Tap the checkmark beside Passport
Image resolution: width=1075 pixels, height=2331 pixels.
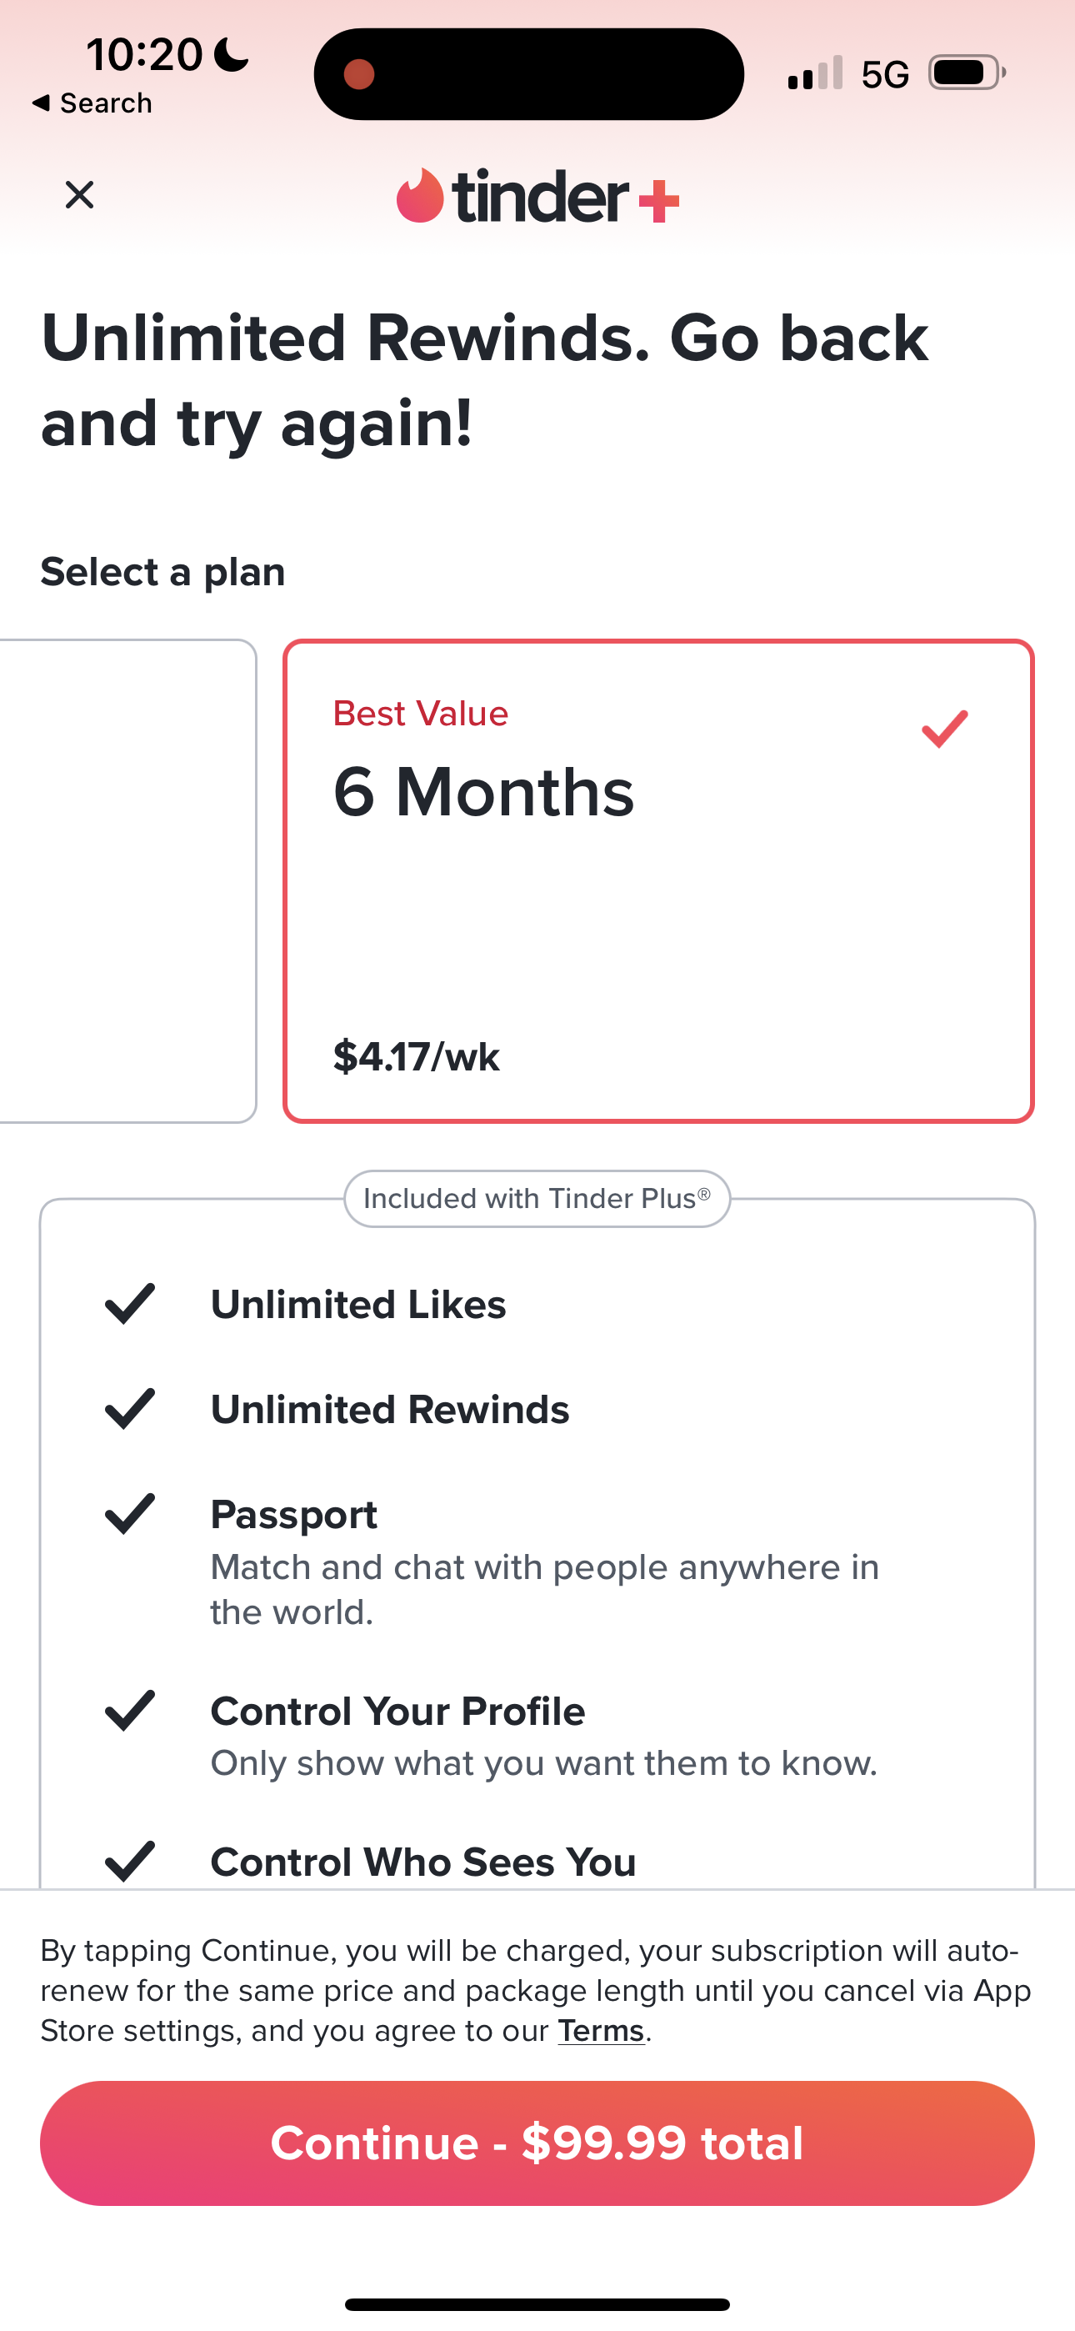[130, 1514]
